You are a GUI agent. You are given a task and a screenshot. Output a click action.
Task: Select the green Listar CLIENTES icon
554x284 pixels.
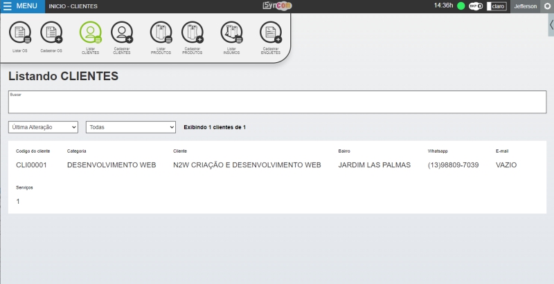tap(91, 32)
